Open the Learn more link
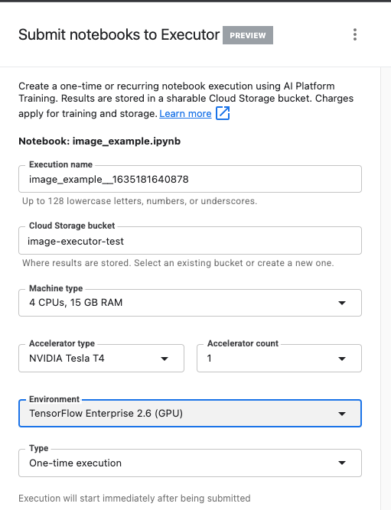The image size is (391, 510). click(x=185, y=113)
